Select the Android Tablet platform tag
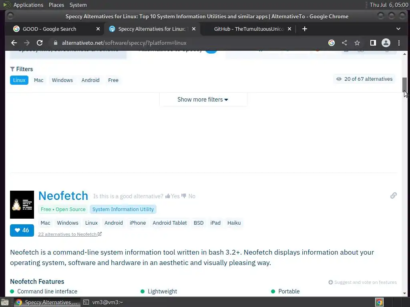 click(170, 223)
